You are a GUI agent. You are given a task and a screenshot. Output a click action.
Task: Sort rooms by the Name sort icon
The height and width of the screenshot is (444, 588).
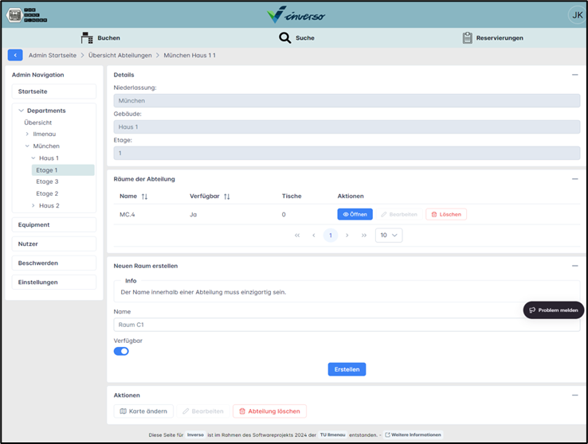tap(144, 197)
